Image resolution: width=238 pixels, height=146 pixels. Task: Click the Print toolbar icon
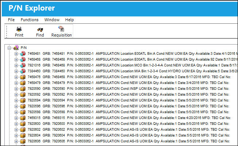19,29
